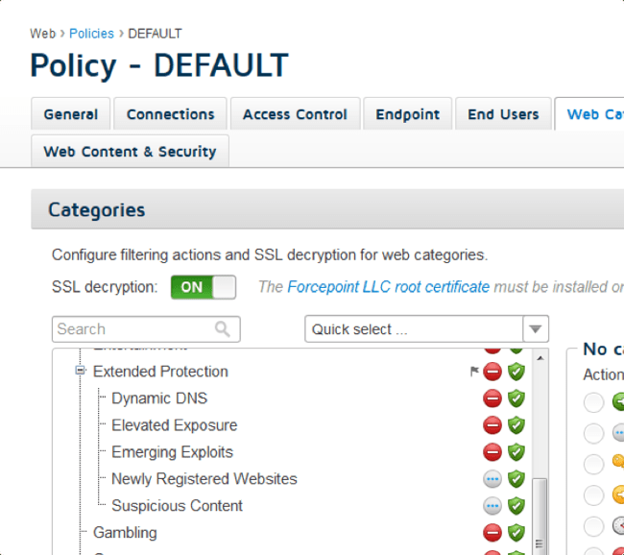The height and width of the screenshot is (555, 624).
Task: Click the red block icon for Dynamic DNS
Action: pos(492,398)
